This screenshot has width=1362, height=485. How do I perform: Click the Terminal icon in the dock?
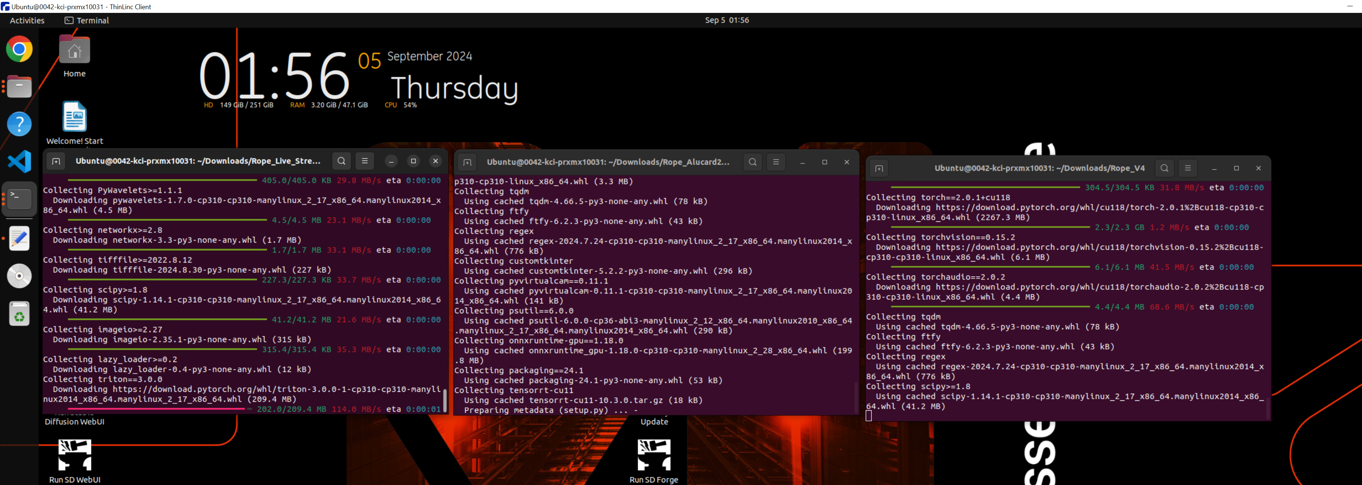[x=20, y=198]
